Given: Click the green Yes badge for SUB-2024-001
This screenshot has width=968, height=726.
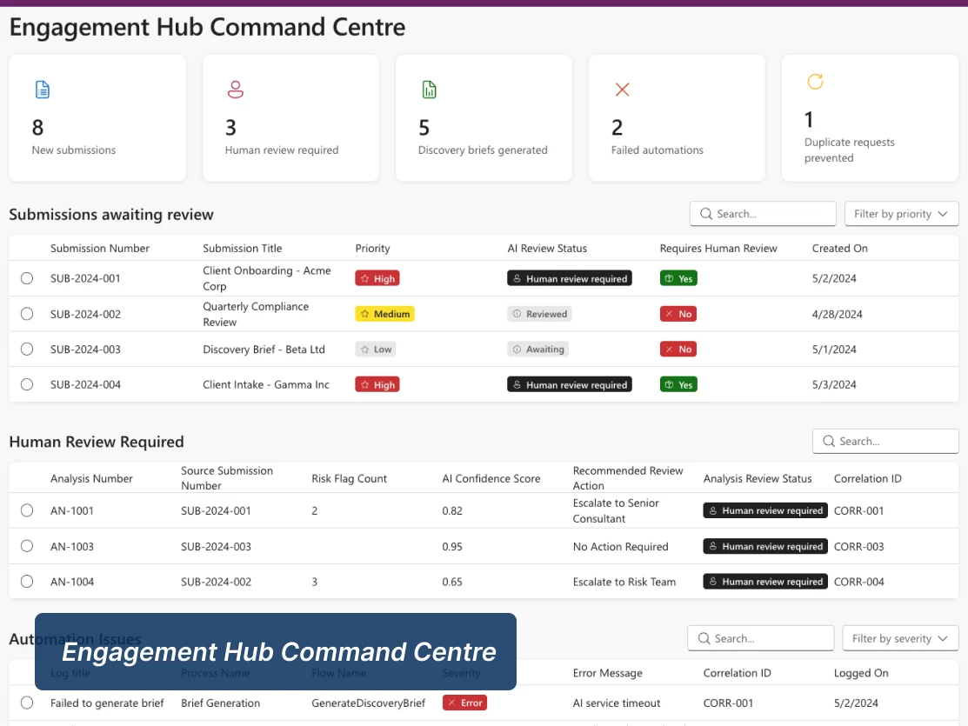Looking at the screenshot, I should coord(678,278).
